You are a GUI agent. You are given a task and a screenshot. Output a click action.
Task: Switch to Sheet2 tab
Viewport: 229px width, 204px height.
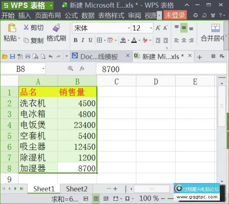[77, 189]
